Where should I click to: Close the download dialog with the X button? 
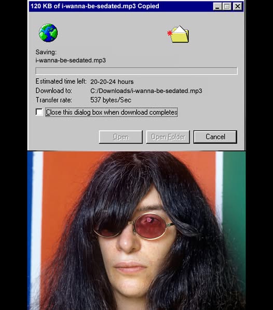[x=238, y=6]
